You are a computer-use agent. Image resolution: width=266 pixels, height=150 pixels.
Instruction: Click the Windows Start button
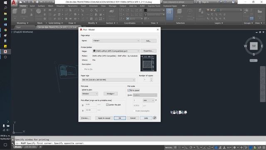[x=5, y=3]
